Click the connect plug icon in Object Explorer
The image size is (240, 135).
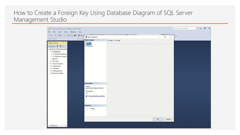pos(57,46)
